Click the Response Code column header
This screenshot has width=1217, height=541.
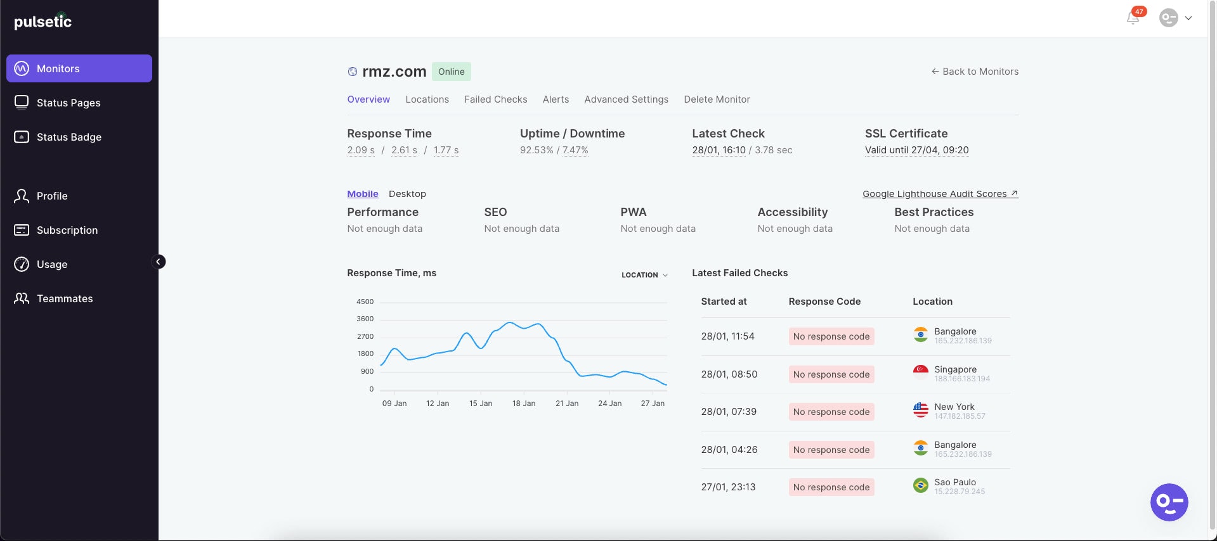pos(824,302)
